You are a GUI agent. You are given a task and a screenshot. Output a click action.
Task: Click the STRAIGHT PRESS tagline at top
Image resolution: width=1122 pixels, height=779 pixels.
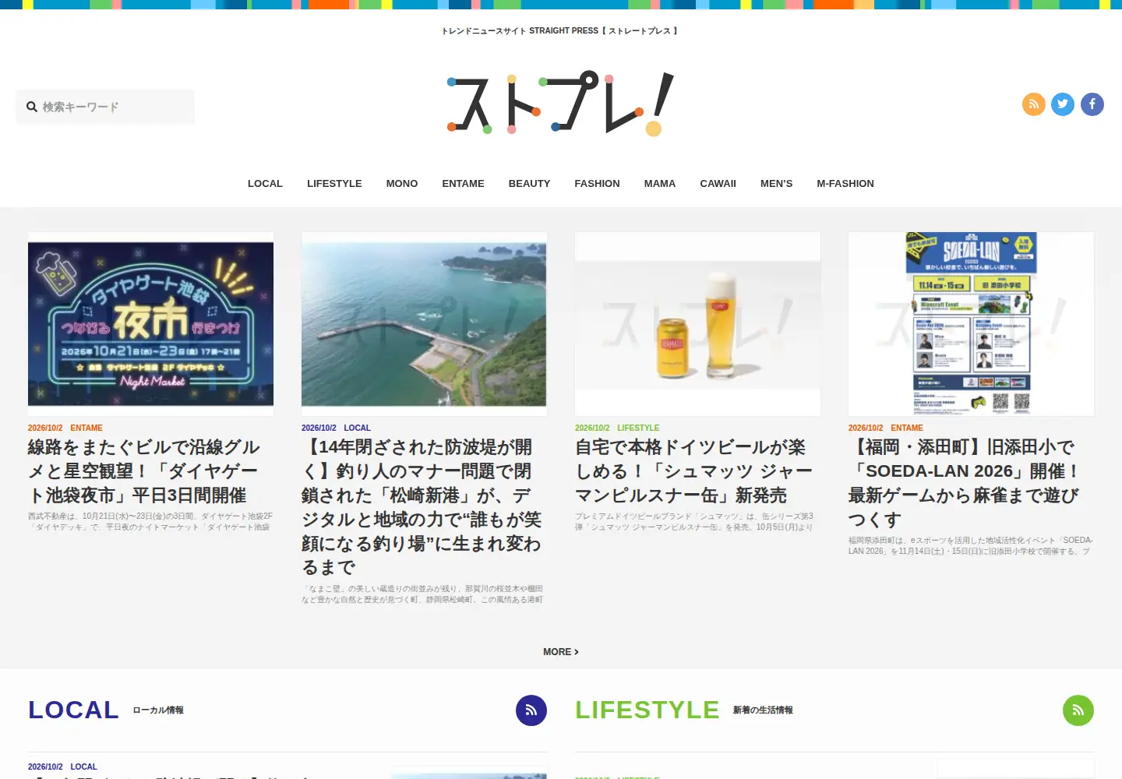tap(561, 31)
